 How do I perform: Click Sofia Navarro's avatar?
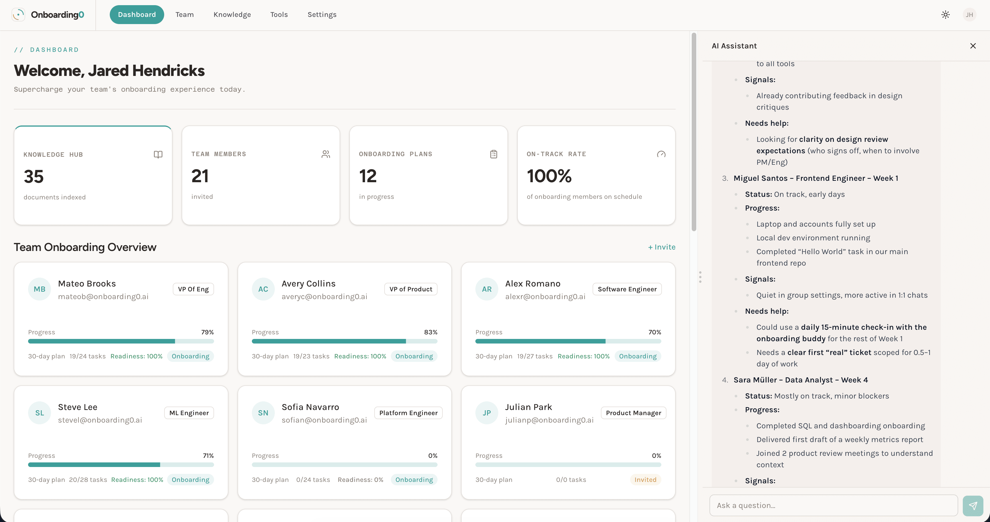tap(263, 413)
